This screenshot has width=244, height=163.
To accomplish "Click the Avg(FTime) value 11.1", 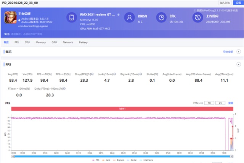I will click(224, 80).
